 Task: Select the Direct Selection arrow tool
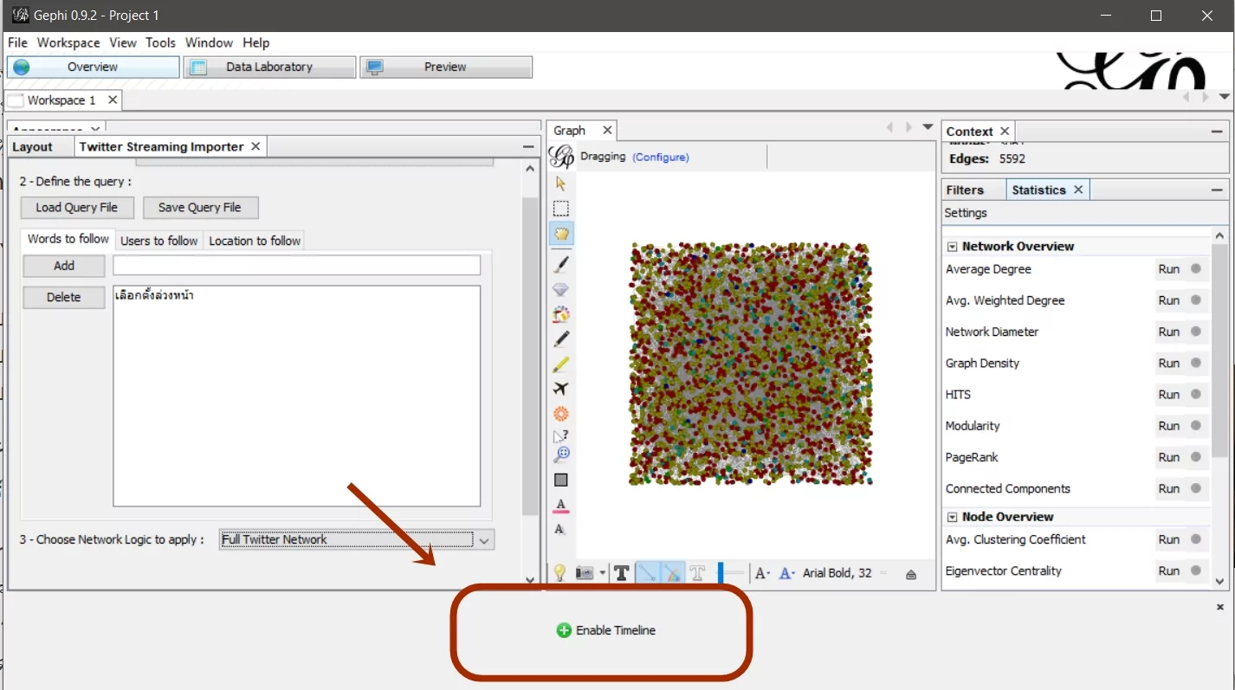[560, 184]
